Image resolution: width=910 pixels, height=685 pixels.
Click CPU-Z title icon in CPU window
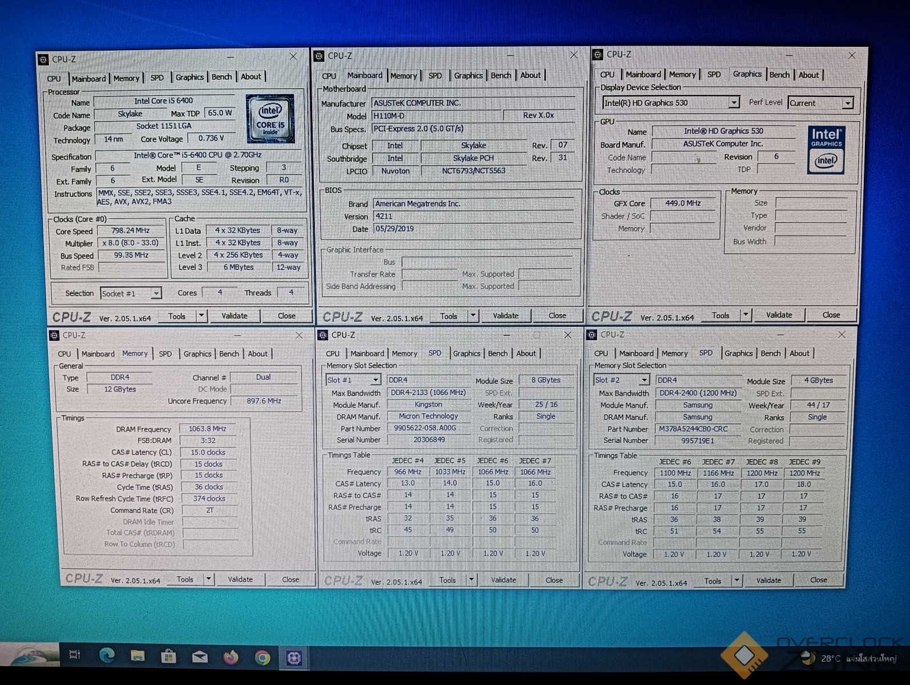pos(43,59)
